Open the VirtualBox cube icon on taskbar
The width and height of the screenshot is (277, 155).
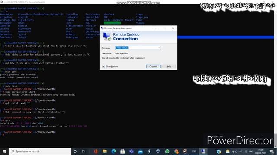[158, 151]
